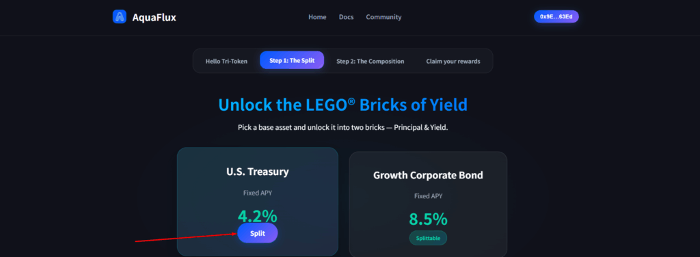
Task: Click the Unlock the LEGO Bricks of Yield heading
Action: click(x=343, y=105)
